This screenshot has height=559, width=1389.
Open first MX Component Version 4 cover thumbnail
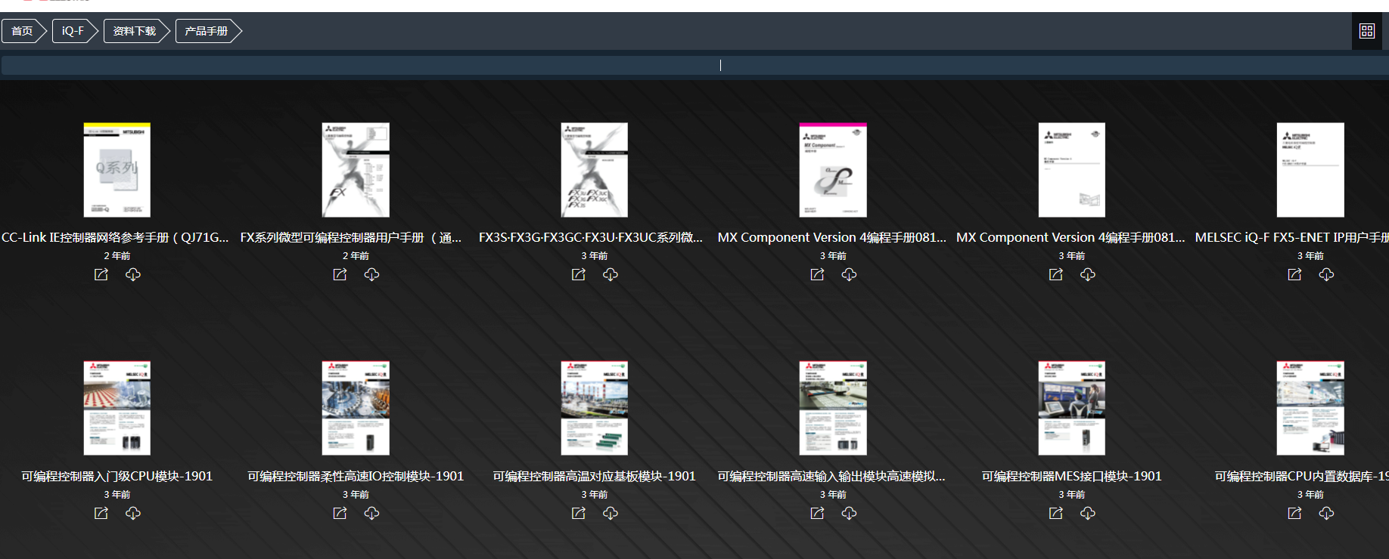pyautogui.click(x=833, y=170)
